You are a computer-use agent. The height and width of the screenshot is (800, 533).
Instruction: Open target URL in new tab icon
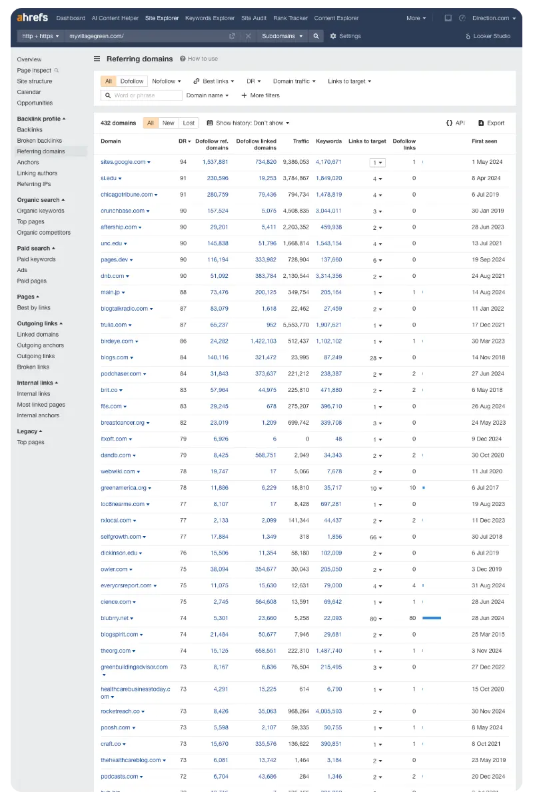tap(232, 36)
